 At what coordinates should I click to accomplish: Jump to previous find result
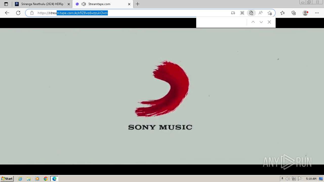coord(253,22)
